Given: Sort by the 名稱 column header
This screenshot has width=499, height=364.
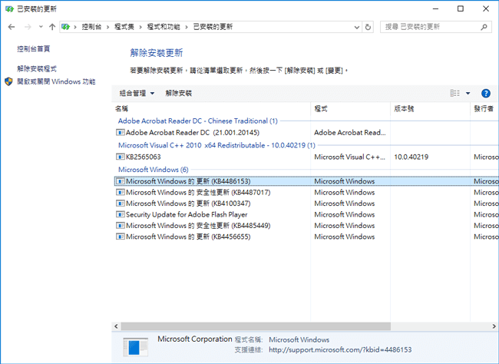Looking at the screenshot, I should coord(211,109).
